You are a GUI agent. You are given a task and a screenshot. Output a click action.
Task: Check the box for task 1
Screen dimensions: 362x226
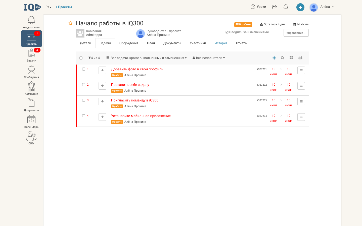(84, 69)
